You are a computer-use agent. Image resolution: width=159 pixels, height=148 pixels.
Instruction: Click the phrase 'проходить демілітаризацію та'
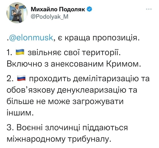89,79
